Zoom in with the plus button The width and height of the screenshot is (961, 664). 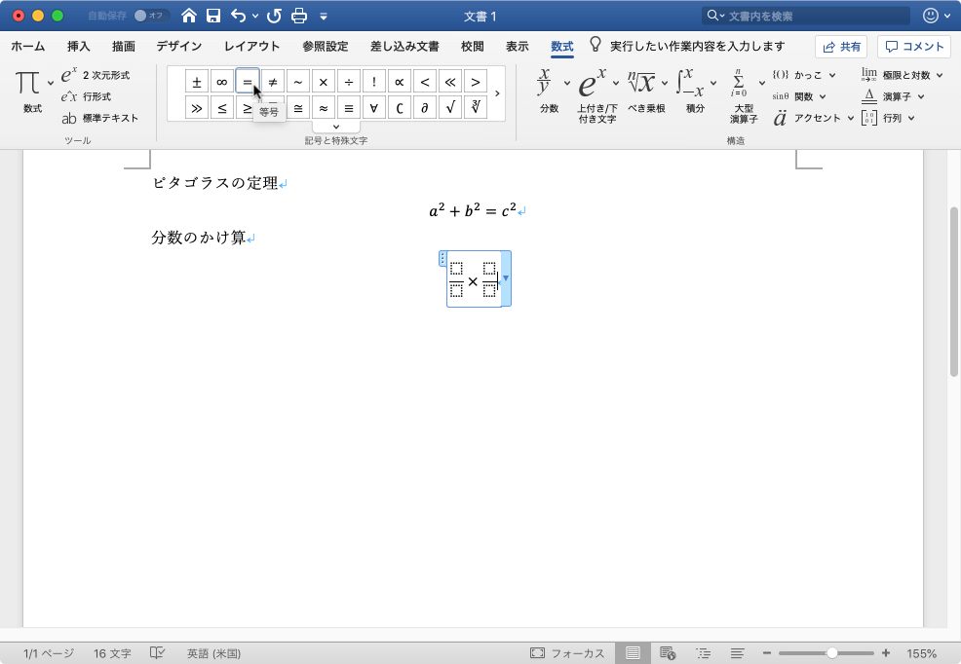pyautogui.click(x=886, y=653)
